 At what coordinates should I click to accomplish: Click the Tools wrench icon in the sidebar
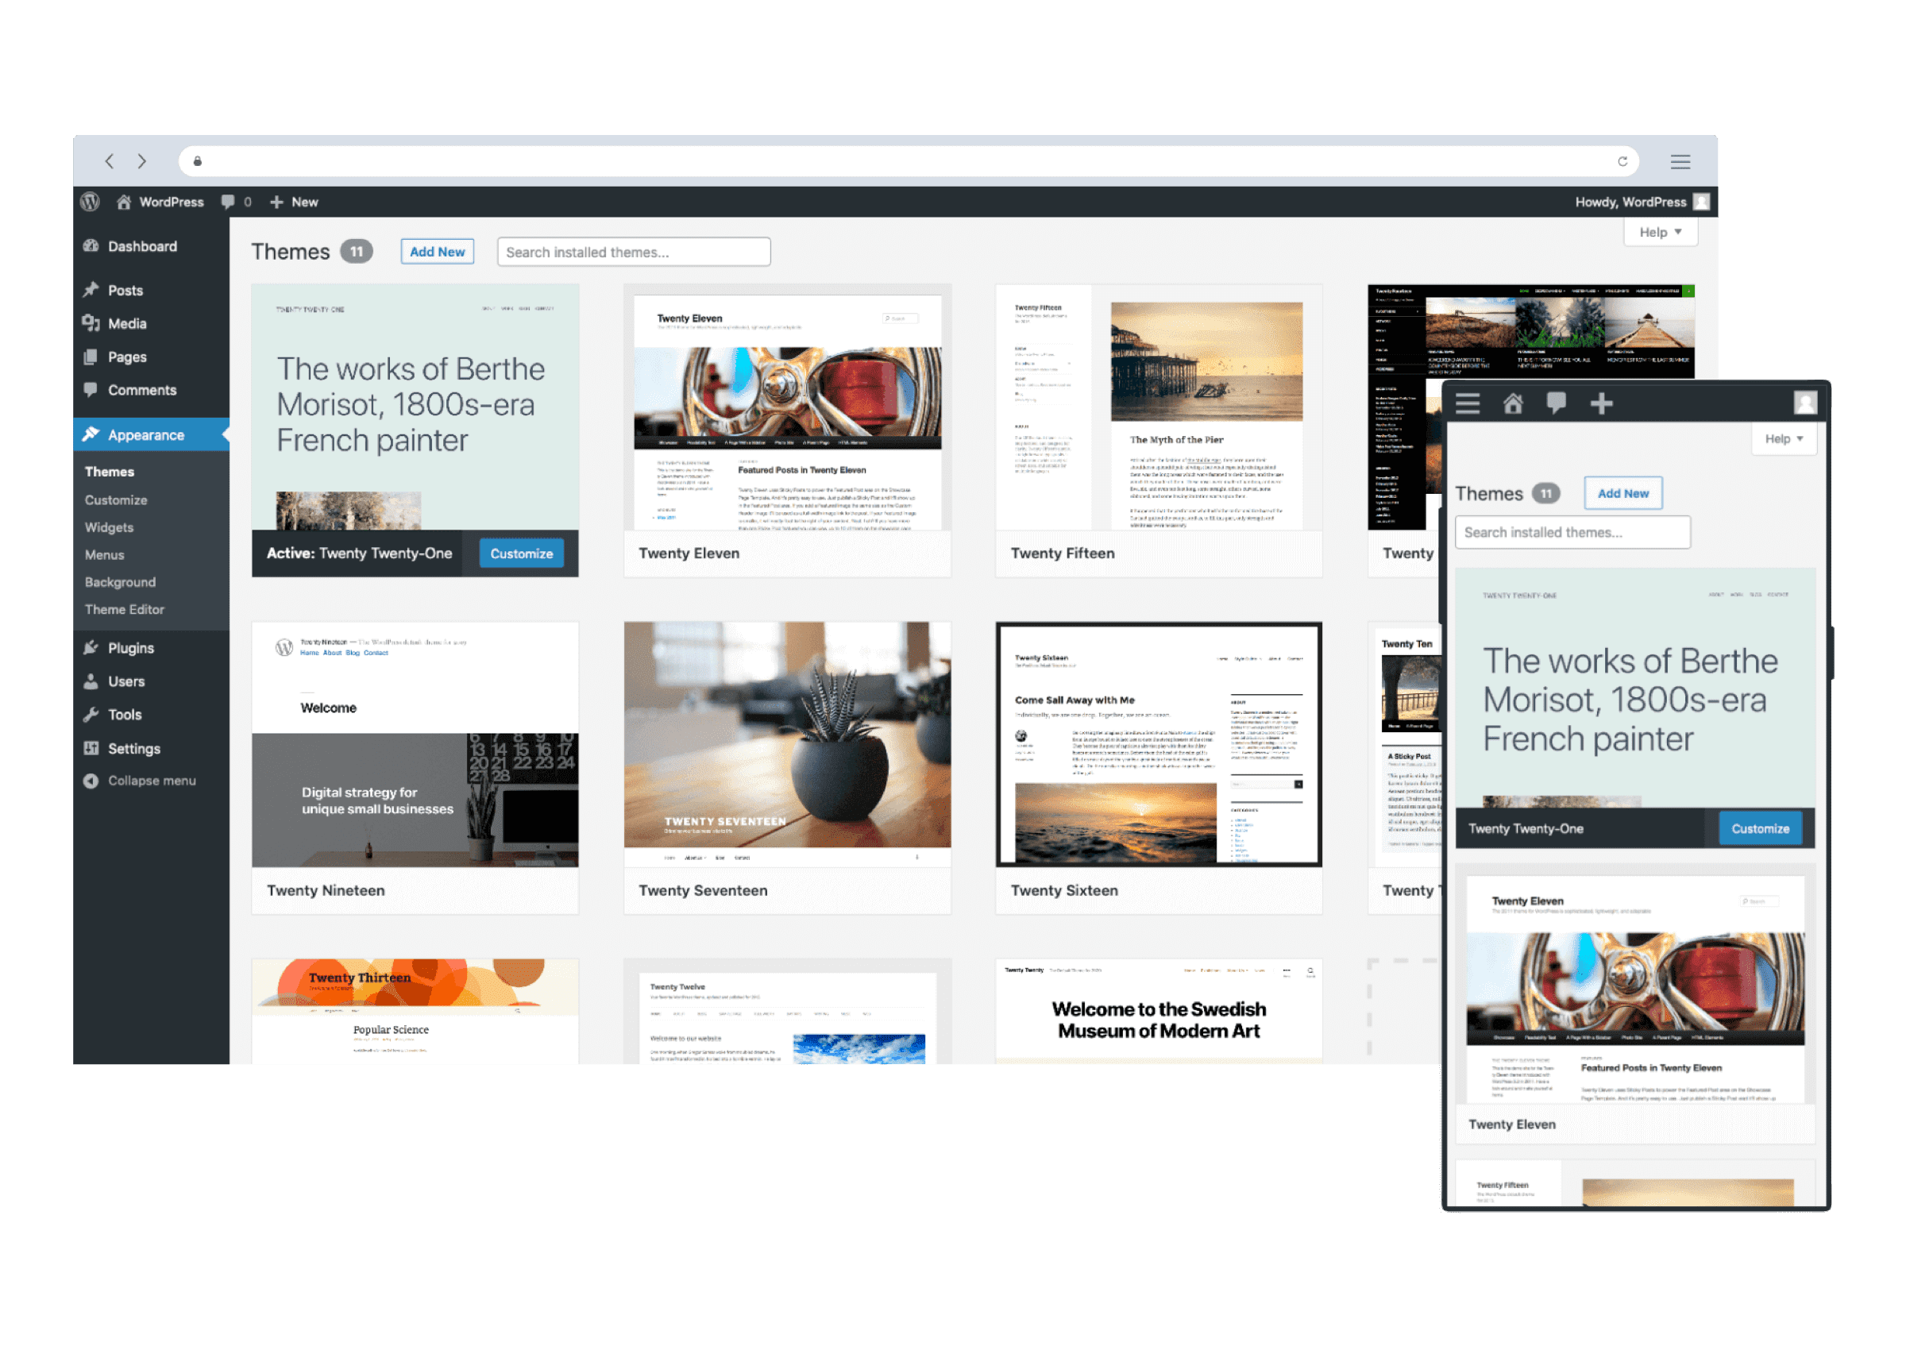pyautogui.click(x=91, y=715)
